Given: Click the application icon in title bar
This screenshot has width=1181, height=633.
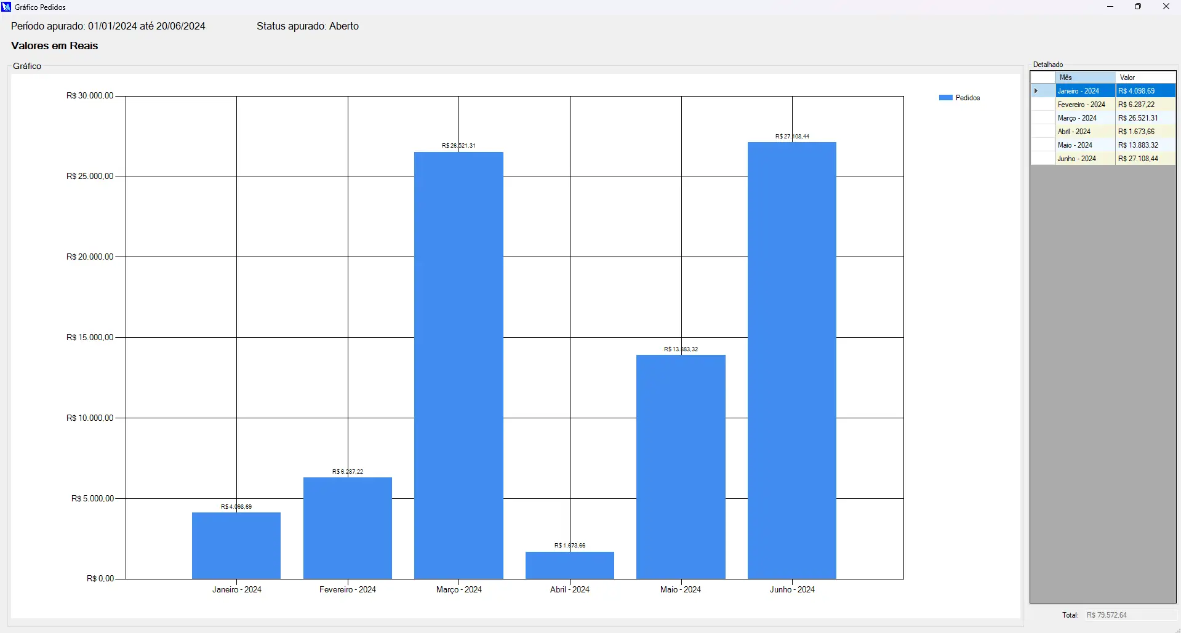Looking at the screenshot, I should [7, 7].
